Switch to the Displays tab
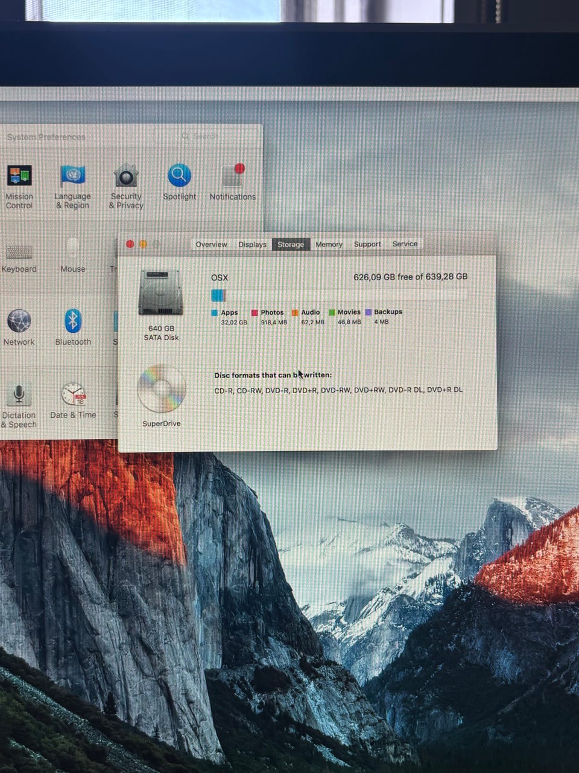The width and height of the screenshot is (579, 773). coord(252,245)
